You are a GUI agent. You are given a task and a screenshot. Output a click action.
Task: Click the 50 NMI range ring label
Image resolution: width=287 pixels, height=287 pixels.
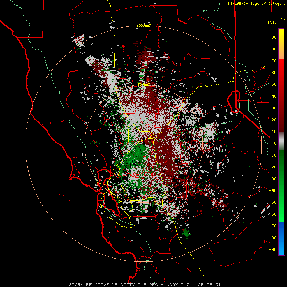coord(143,85)
